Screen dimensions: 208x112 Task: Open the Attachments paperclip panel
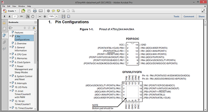4,42
